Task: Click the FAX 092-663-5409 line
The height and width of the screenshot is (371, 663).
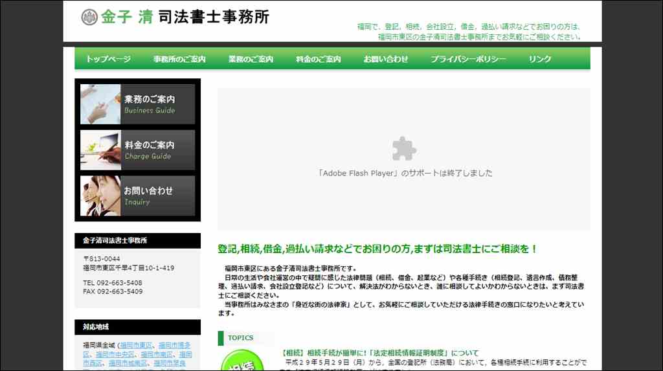Action: (113, 291)
